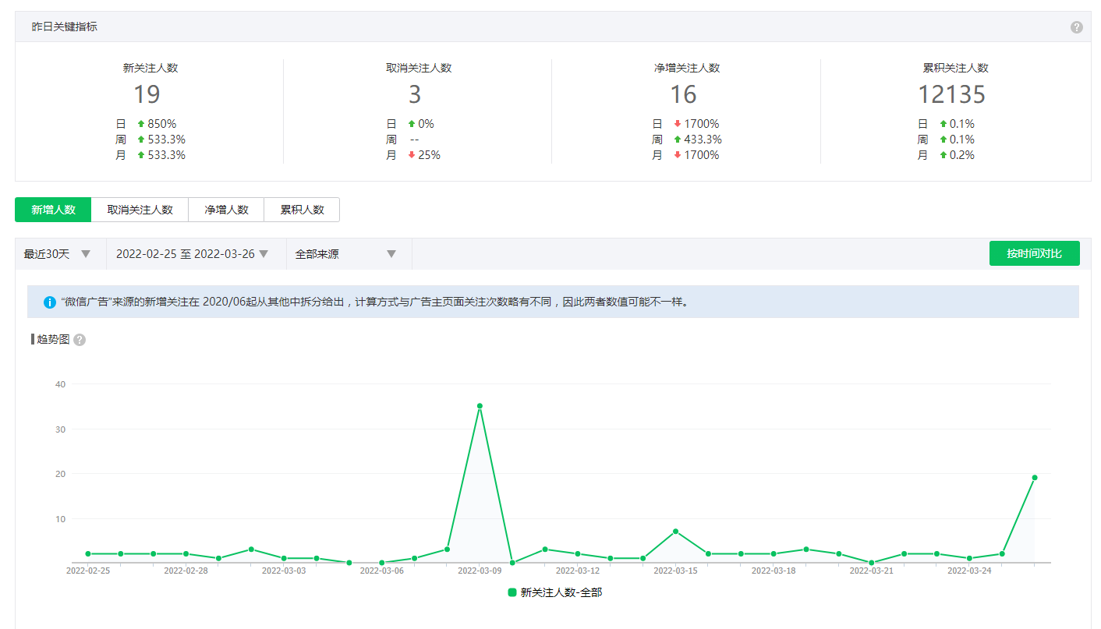The image size is (1101, 629).
Task: Click the first data point at 2022-02-25
Action: click(x=88, y=554)
